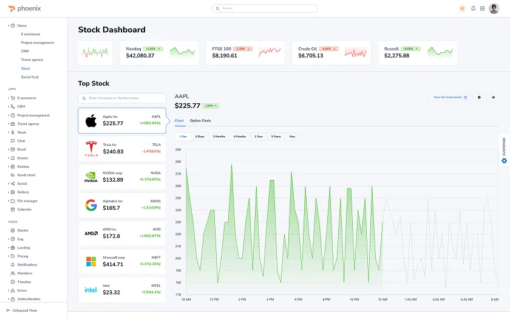Open Social feed under Home
The height and width of the screenshot is (319, 510).
coord(30,77)
